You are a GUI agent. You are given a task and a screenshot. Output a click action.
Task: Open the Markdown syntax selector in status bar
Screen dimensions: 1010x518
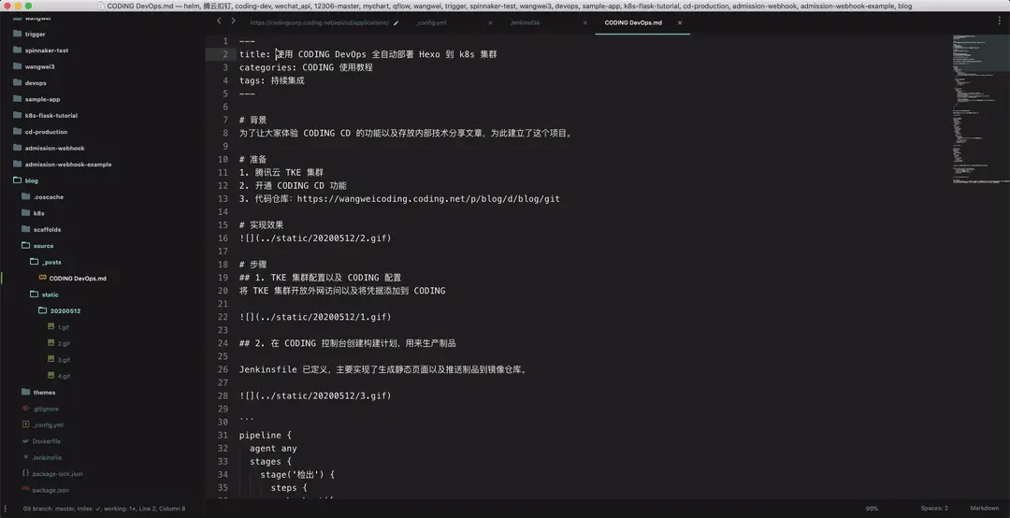[984, 509]
